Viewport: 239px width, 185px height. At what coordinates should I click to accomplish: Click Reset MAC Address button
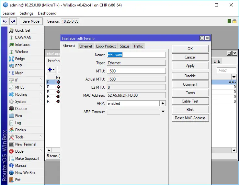pos(190,118)
